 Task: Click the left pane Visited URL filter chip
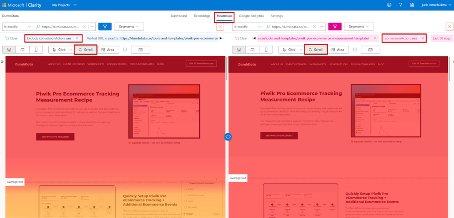pos(152,38)
